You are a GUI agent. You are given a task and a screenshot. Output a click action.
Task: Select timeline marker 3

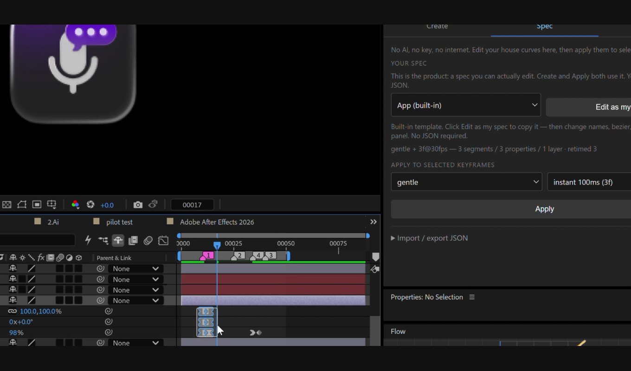(x=269, y=256)
